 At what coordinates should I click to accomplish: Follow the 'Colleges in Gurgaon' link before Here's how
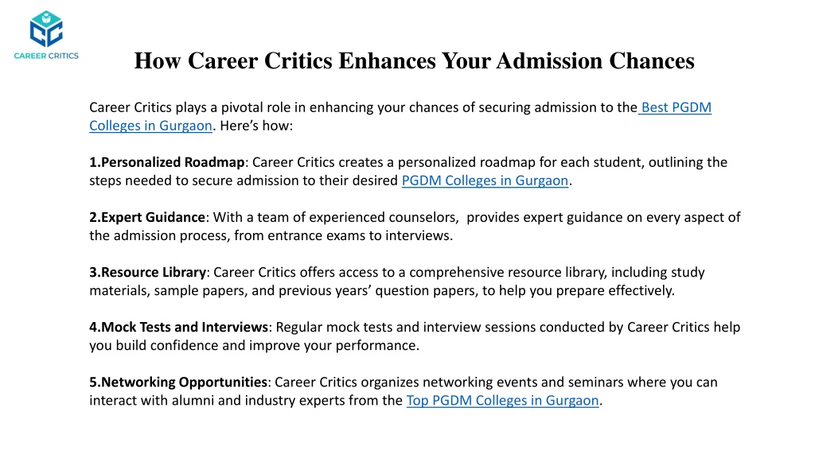[x=150, y=126]
